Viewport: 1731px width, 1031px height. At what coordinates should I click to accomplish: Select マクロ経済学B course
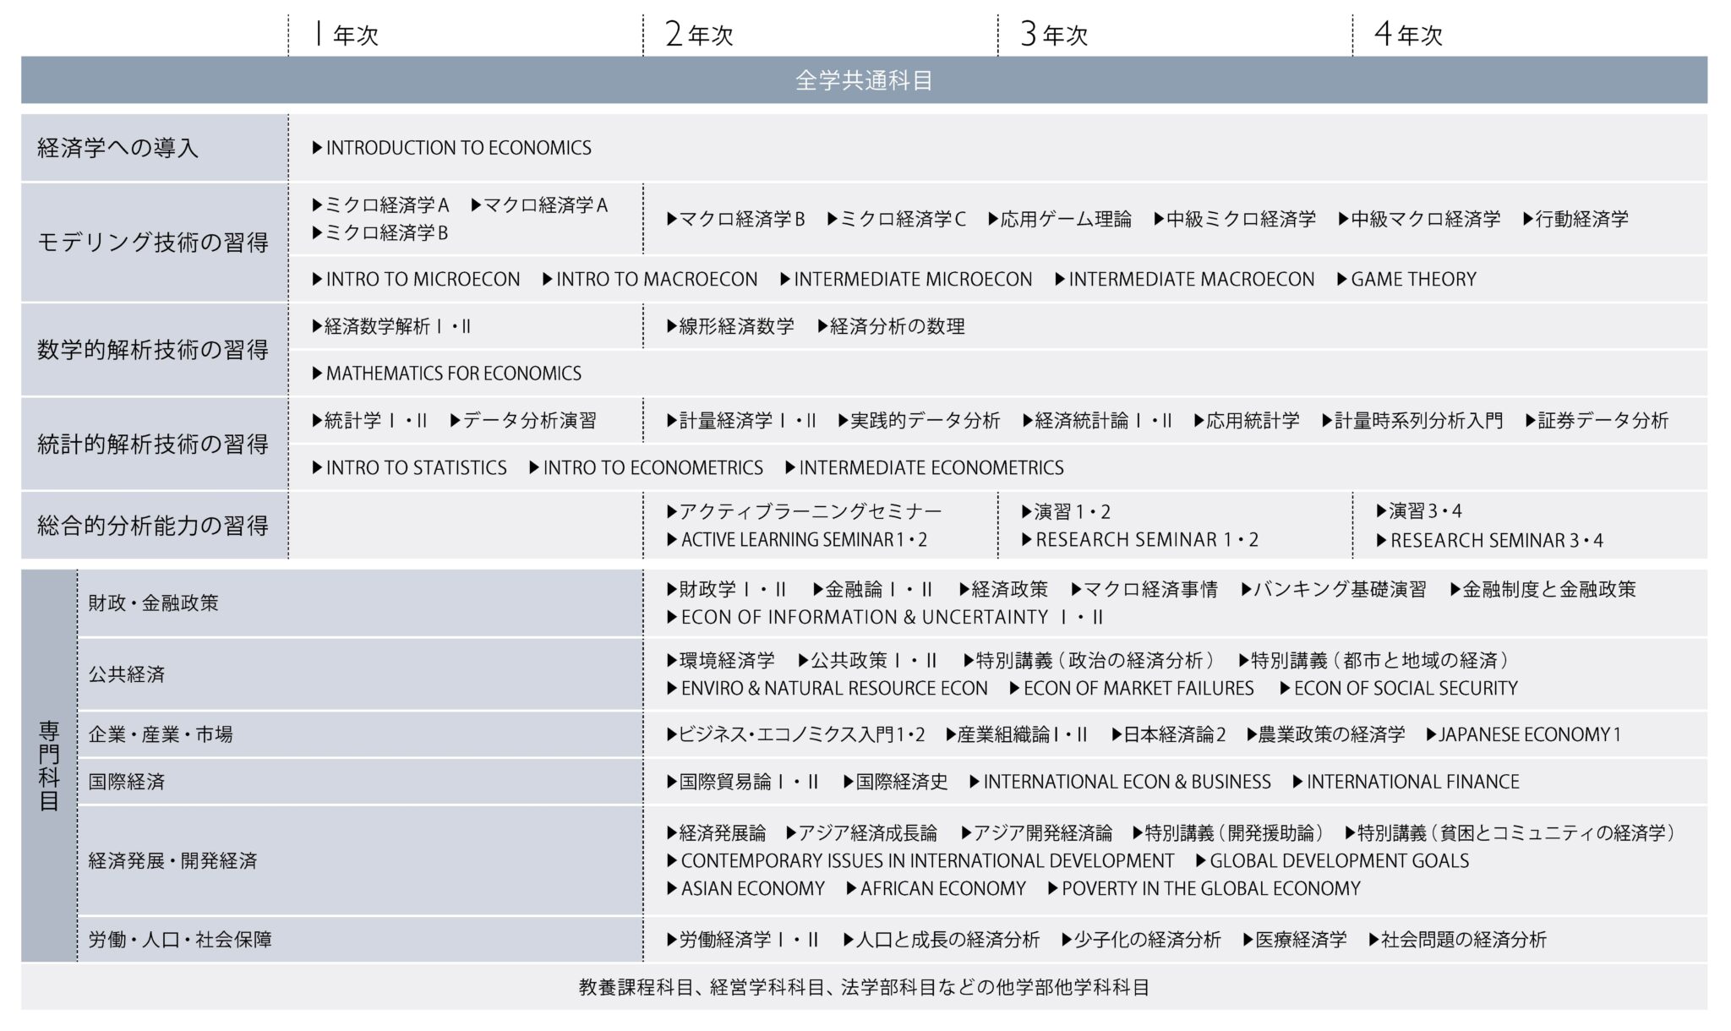point(735,220)
